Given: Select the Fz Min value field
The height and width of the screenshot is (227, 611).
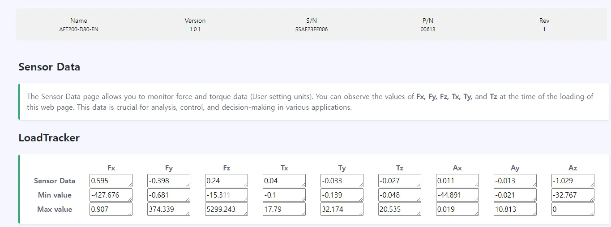Looking at the screenshot, I should [x=226, y=195].
